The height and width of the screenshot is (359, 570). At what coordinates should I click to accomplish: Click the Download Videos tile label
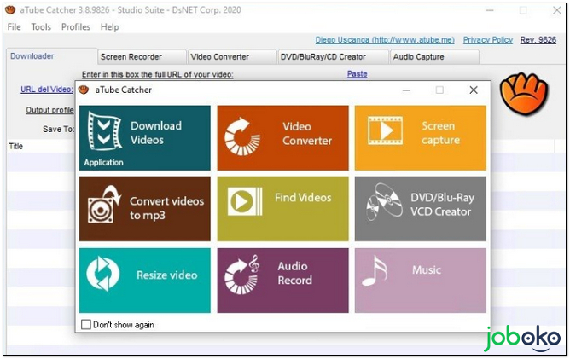pos(156,133)
